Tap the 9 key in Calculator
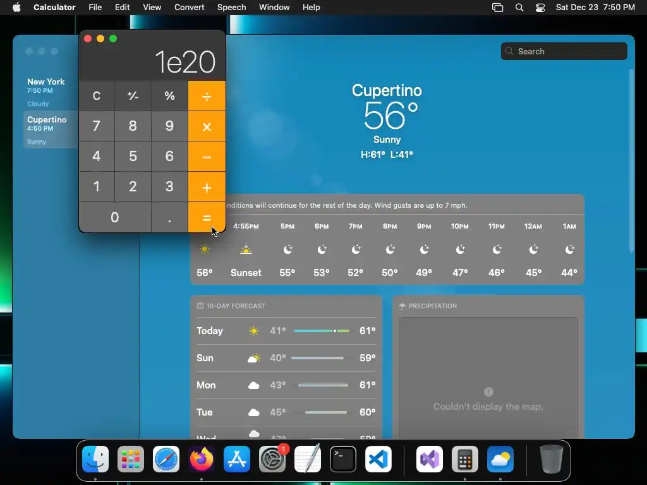 169,126
